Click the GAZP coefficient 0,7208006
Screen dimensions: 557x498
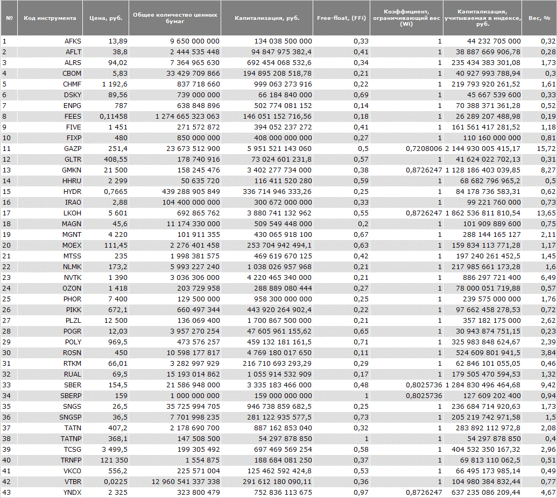(x=424, y=149)
